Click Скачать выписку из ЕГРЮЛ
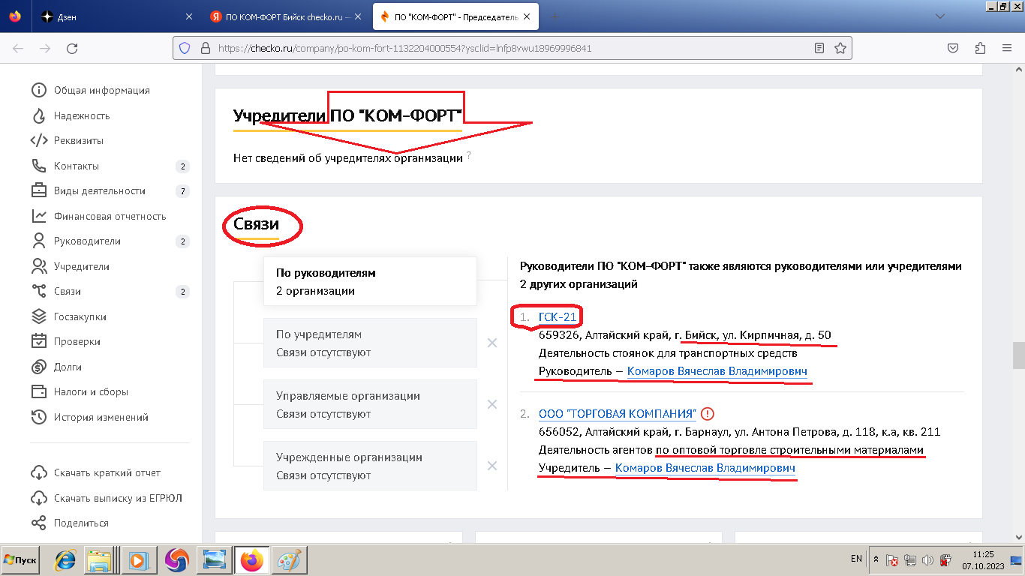The height and width of the screenshot is (576, 1025). coord(118,498)
